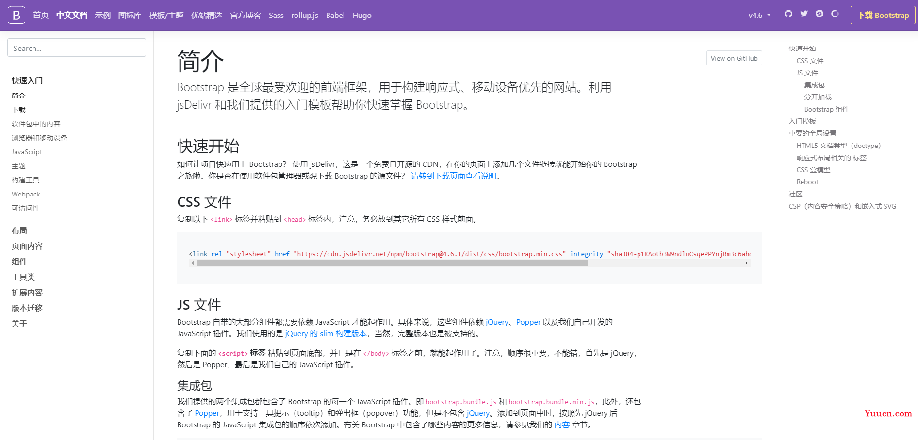The height and width of the screenshot is (440, 918).
Task: Select 中文文档 in the navbar
Action: point(72,15)
